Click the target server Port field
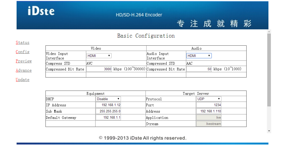The image size is (281, 147). tap(209, 105)
